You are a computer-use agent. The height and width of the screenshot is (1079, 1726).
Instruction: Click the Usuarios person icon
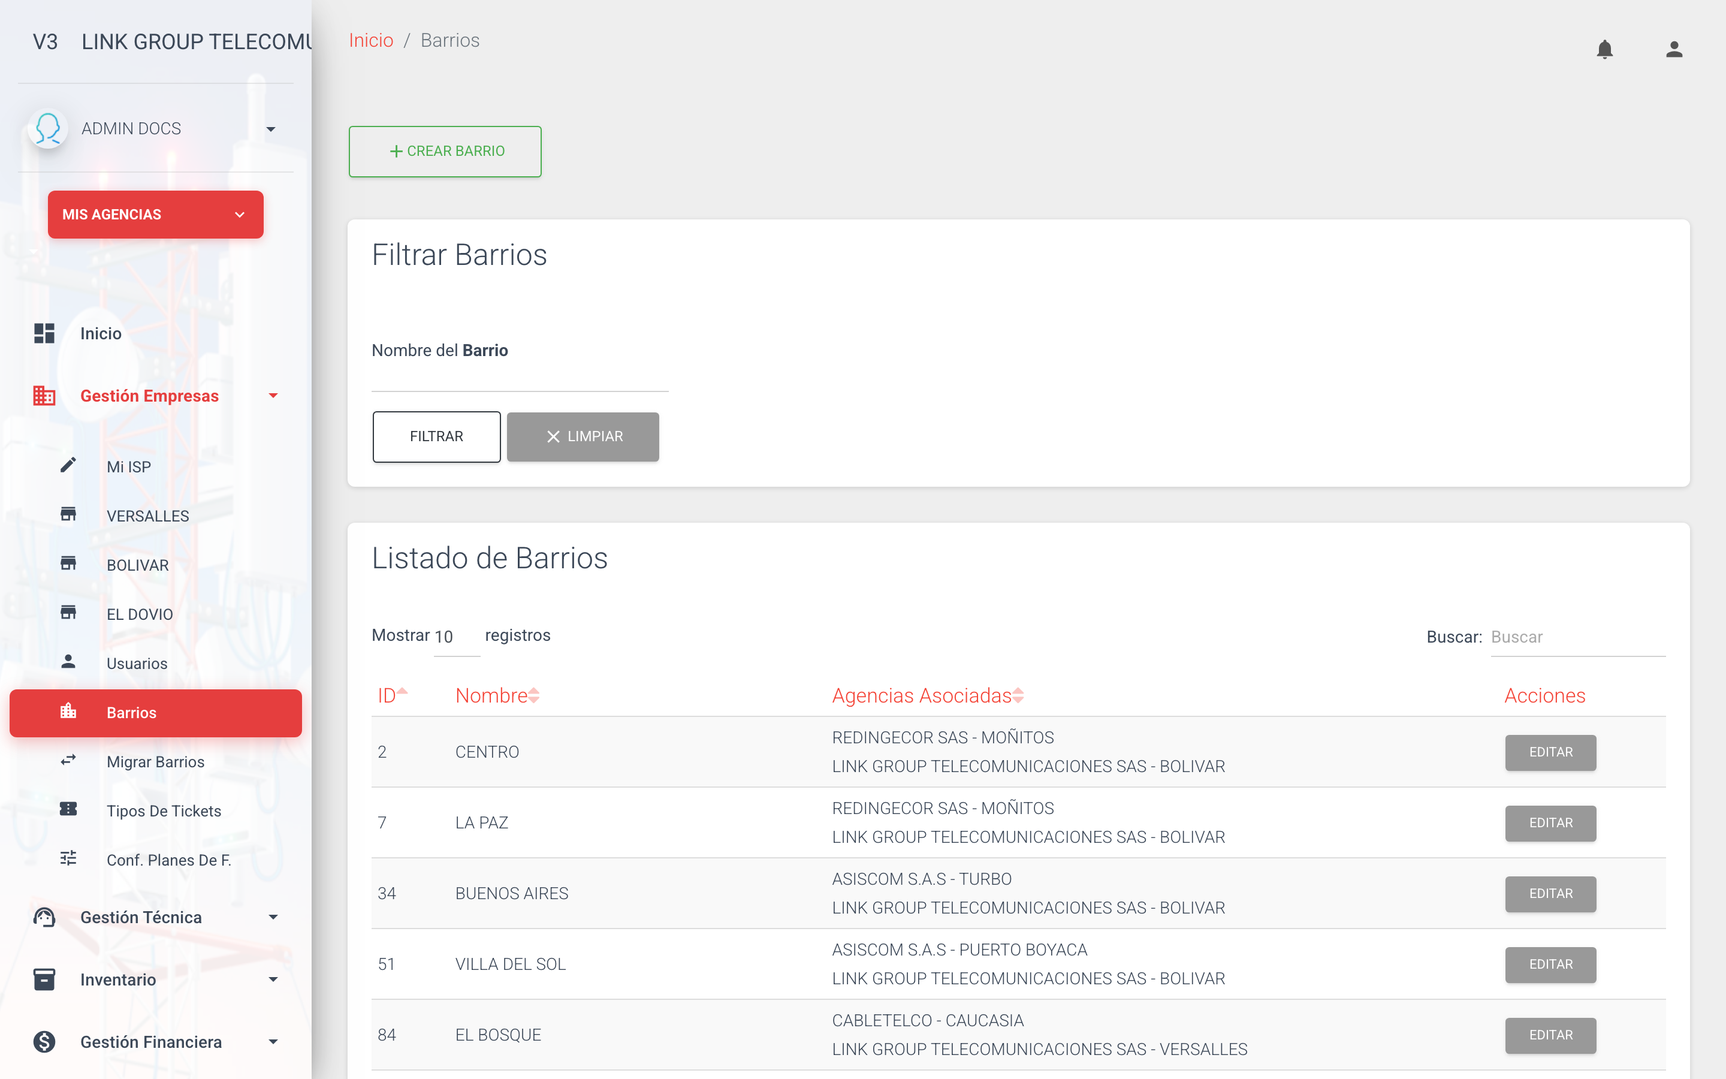(68, 662)
